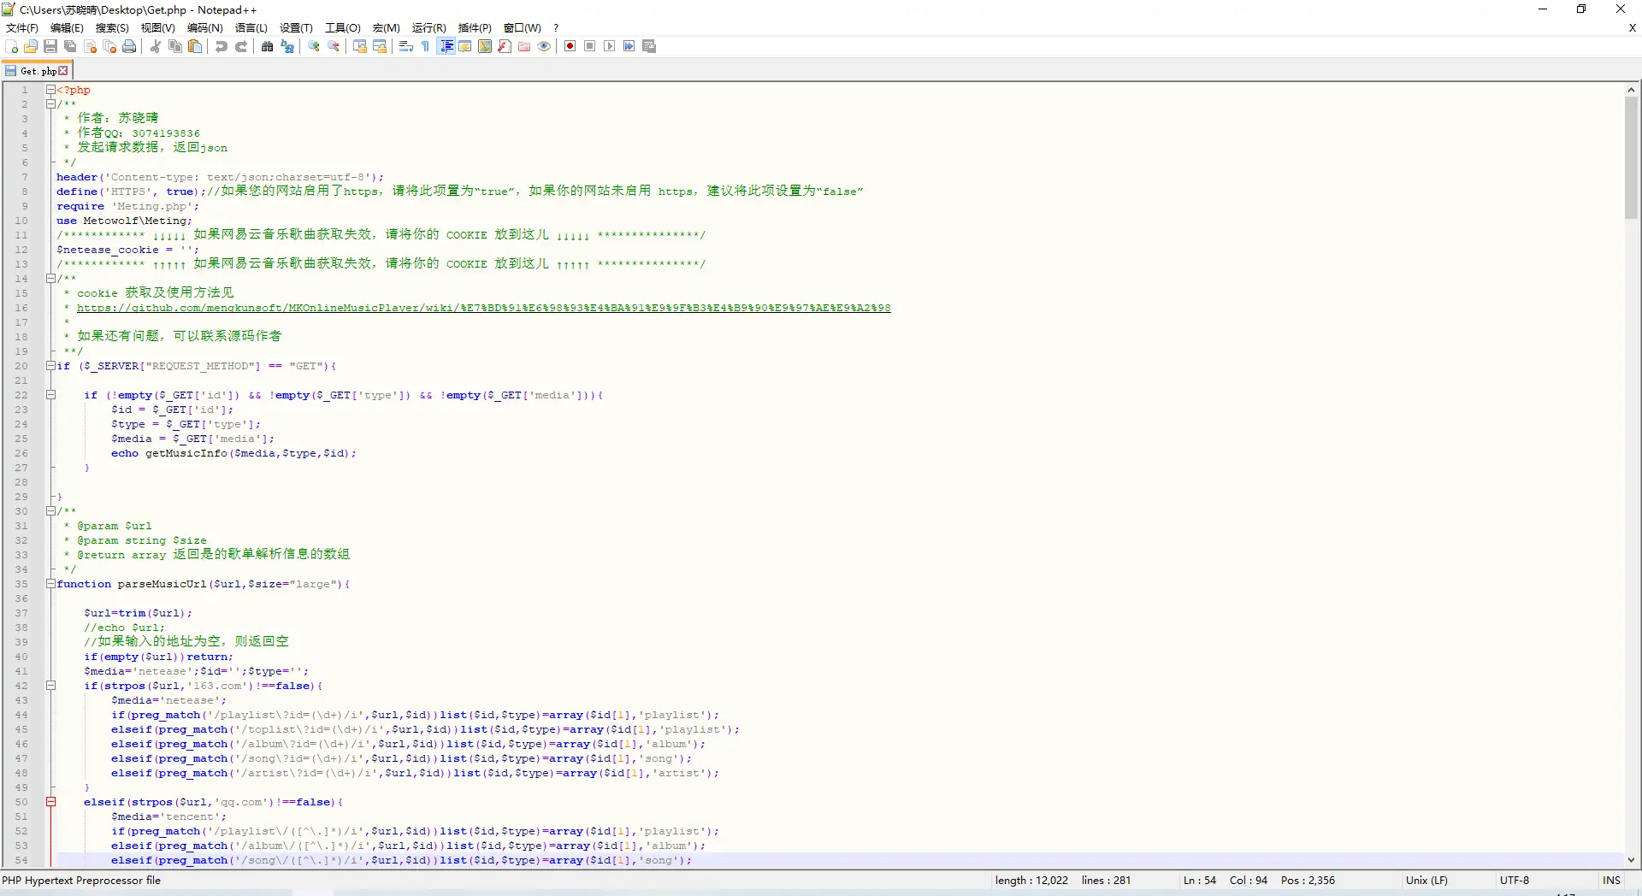Open the 搜索(S) menu
The width and height of the screenshot is (1642, 896).
112,28
